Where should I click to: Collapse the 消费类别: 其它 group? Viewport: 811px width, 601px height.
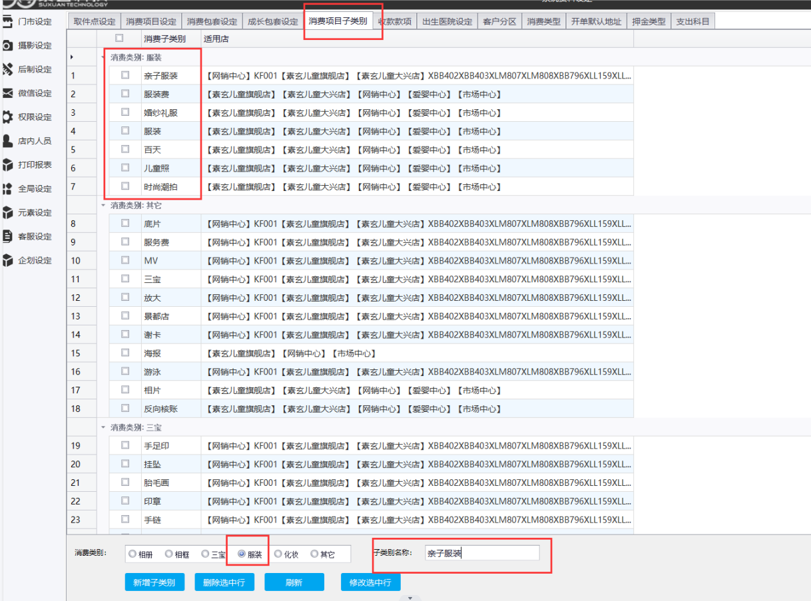pyautogui.click(x=103, y=205)
